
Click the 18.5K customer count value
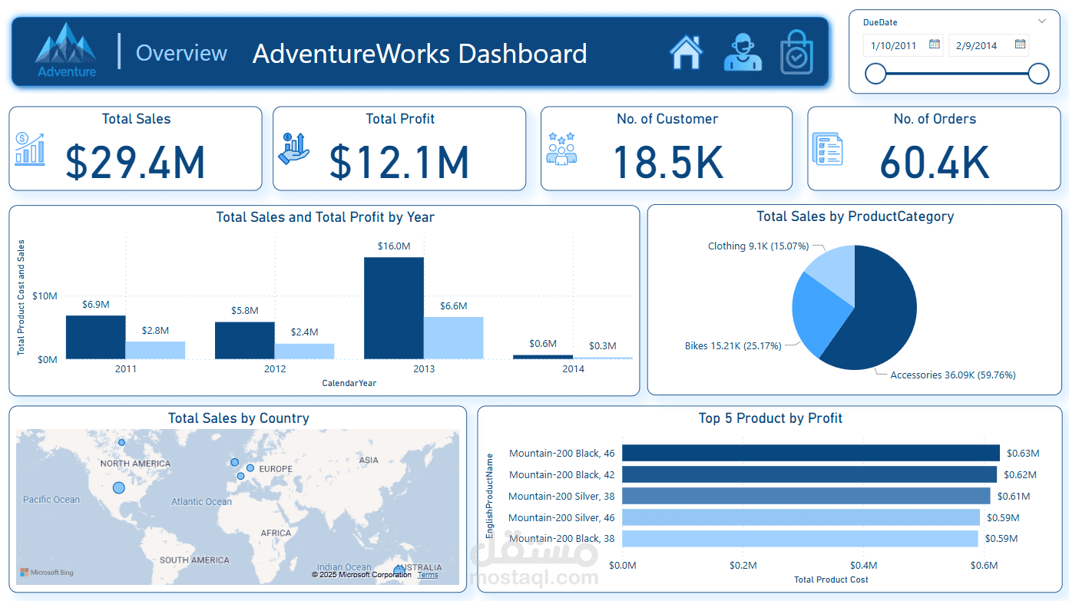click(x=668, y=162)
